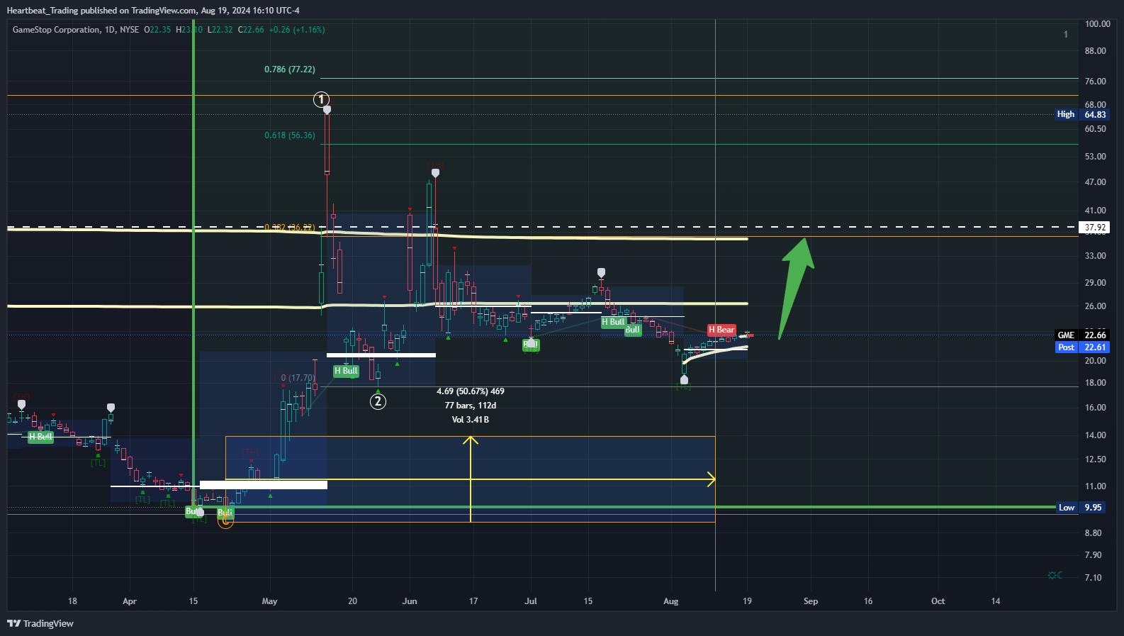Click the Jun label on time axis
The image size is (1124, 636).
point(410,601)
